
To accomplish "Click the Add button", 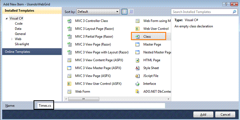I will pos(203,115).
